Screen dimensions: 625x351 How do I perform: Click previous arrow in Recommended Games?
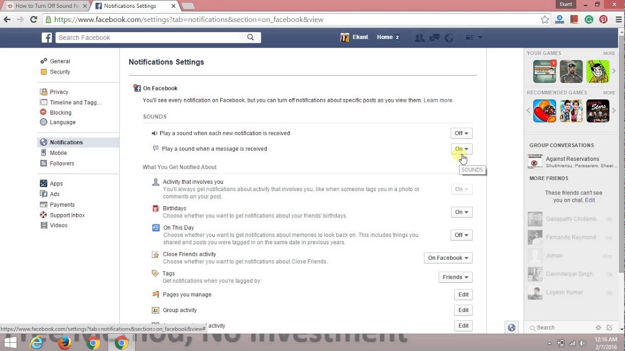pos(528,111)
